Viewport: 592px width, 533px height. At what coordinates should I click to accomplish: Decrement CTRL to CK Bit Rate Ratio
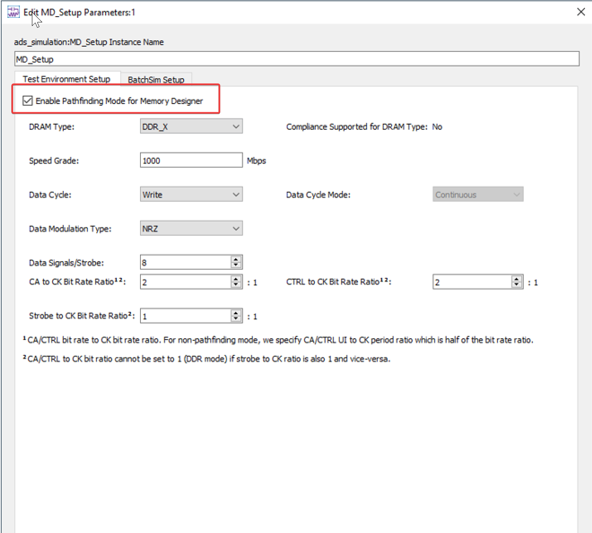coord(516,285)
